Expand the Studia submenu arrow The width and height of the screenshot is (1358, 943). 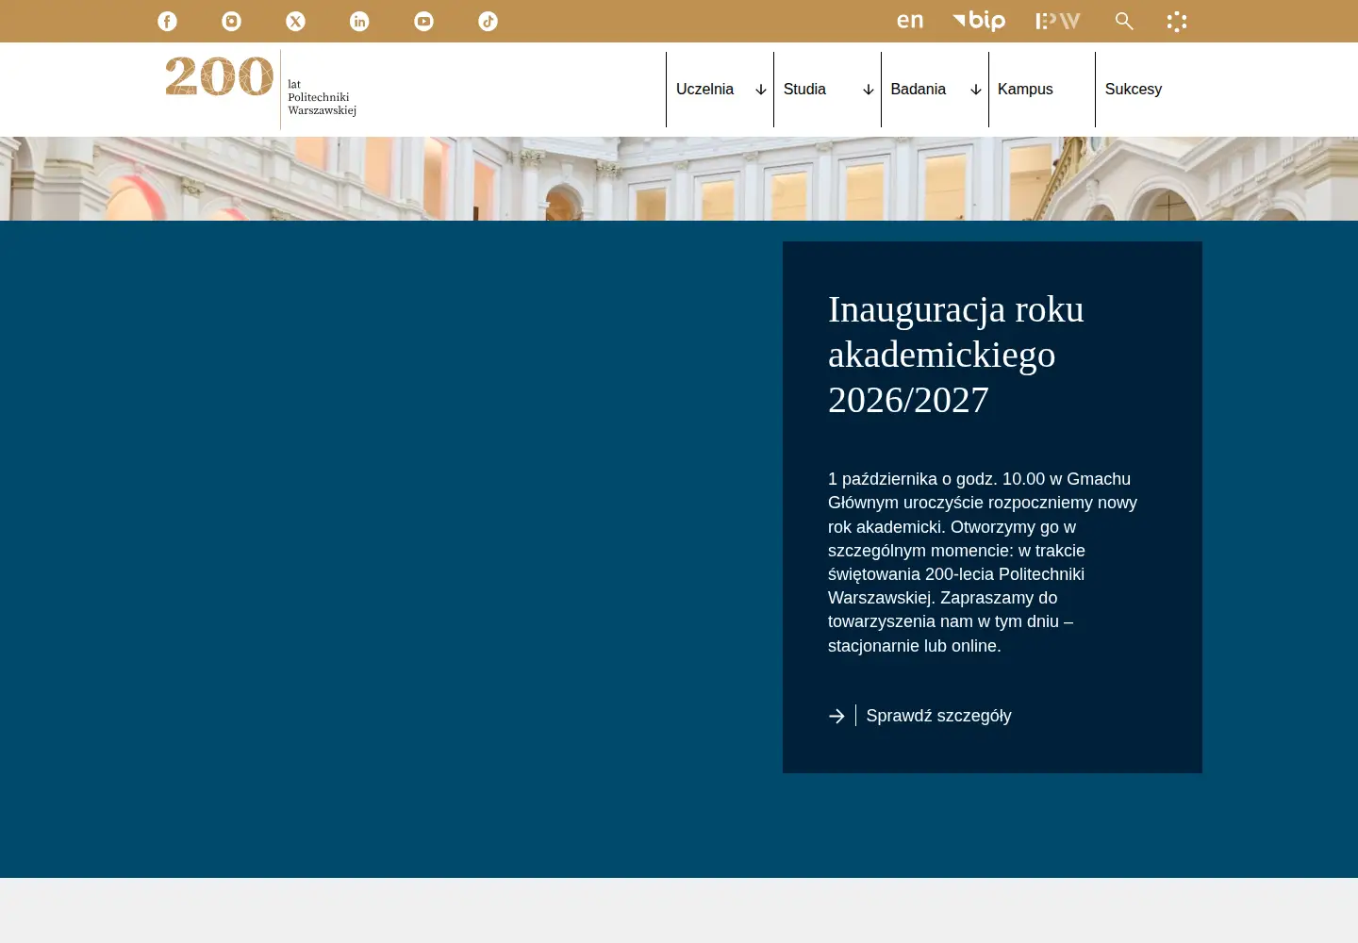[869, 90]
